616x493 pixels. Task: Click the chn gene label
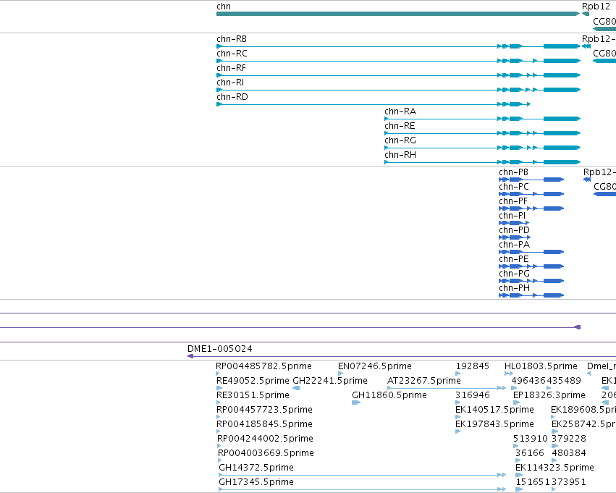[224, 7]
